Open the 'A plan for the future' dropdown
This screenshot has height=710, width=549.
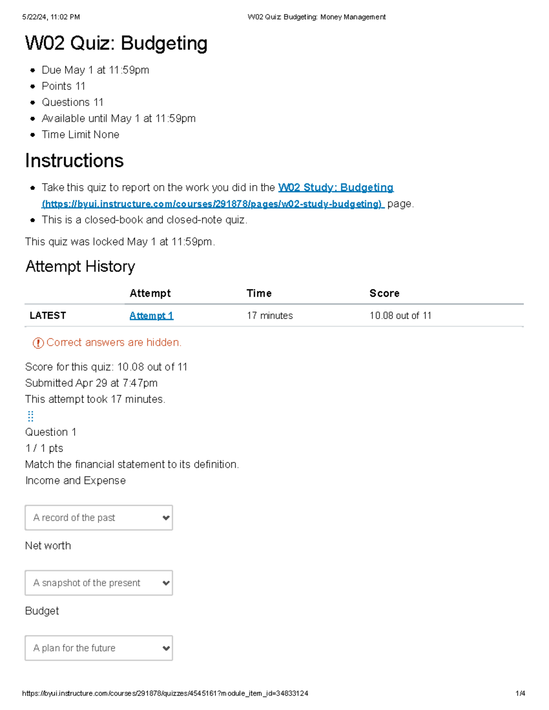(x=99, y=648)
